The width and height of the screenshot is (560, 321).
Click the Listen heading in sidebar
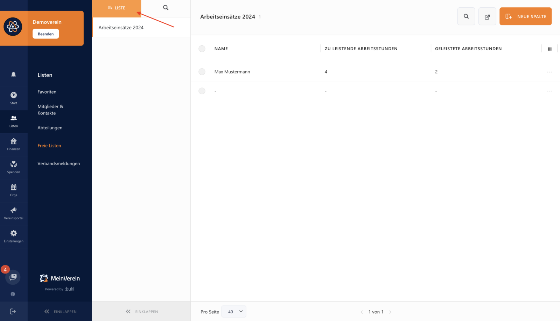tap(45, 75)
